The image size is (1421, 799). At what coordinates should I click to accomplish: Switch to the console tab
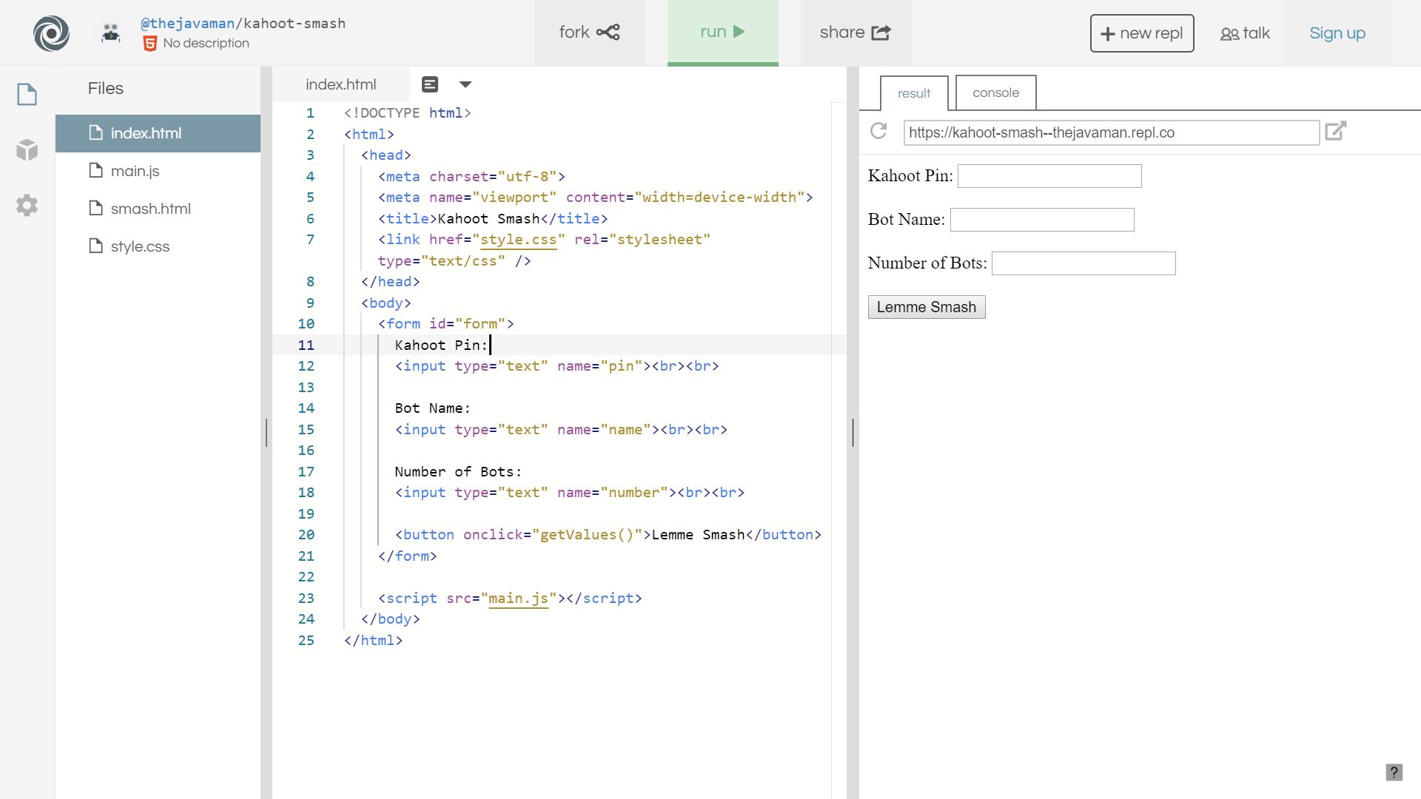point(995,92)
